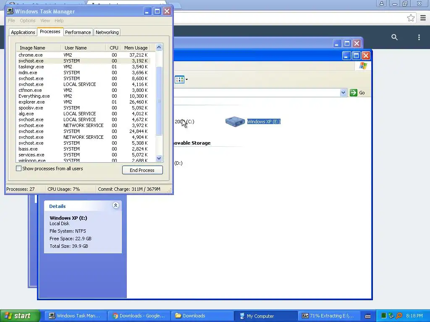
Task: Switch to Windows Task Manager taskbar button
Action: (x=75, y=316)
